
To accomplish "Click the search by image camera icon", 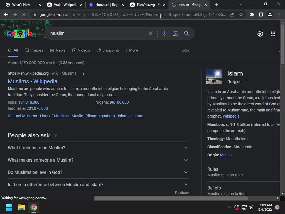I will click(x=175, y=33).
